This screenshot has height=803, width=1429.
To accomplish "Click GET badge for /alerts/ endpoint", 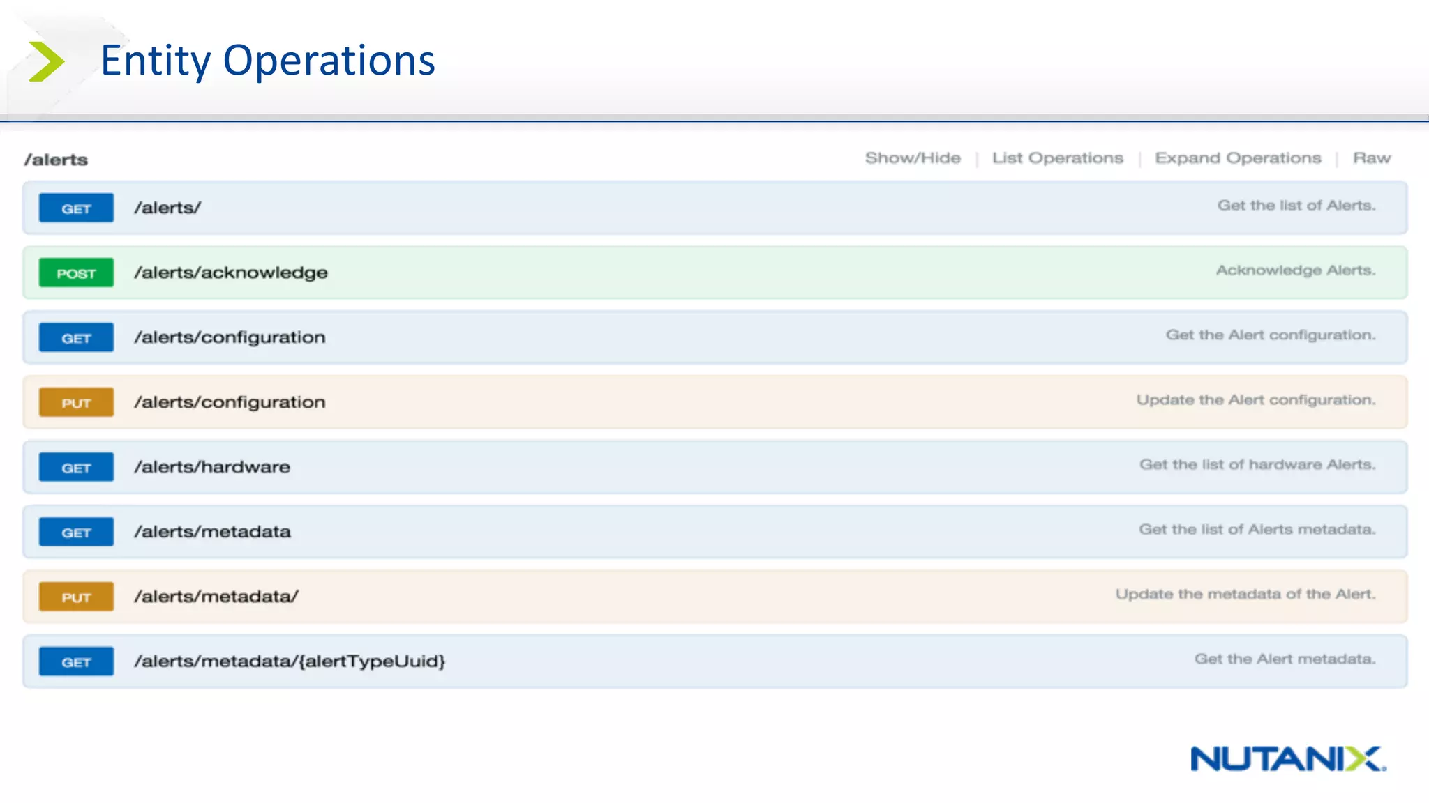I will pos(76,208).
